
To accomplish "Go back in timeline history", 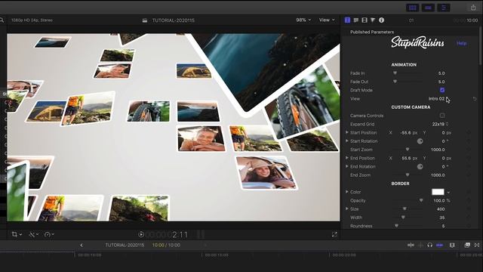I will coord(82,245).
